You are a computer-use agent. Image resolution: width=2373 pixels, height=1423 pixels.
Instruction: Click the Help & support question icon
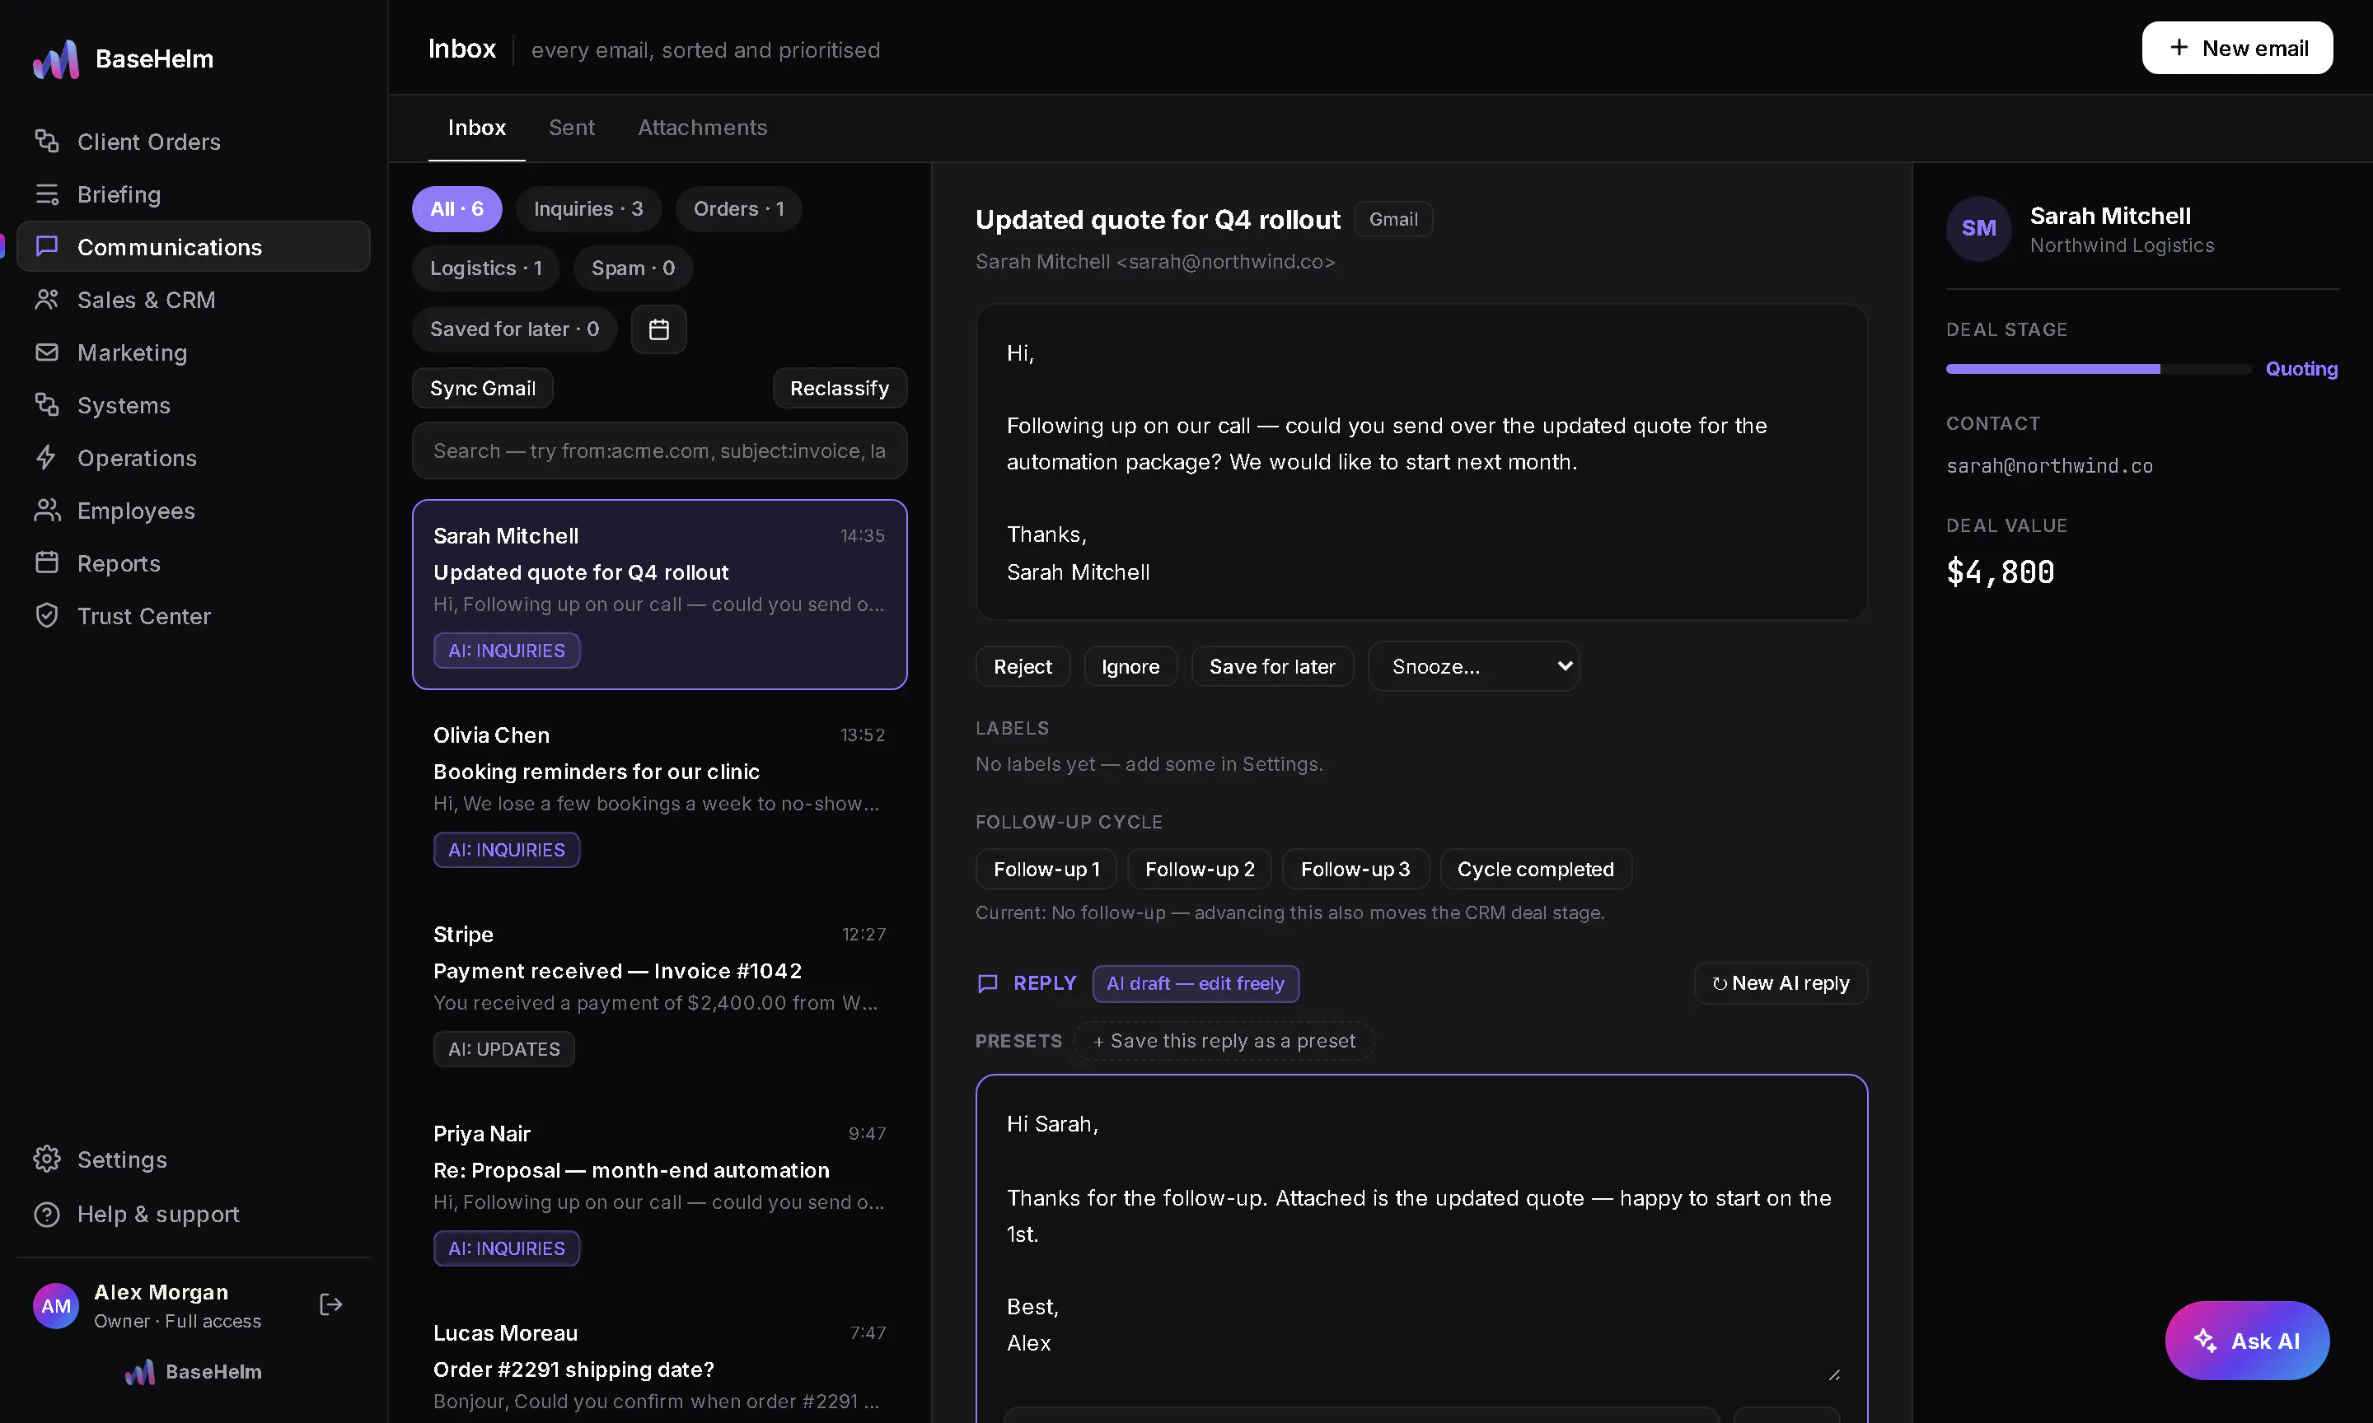coord(47,1214)
